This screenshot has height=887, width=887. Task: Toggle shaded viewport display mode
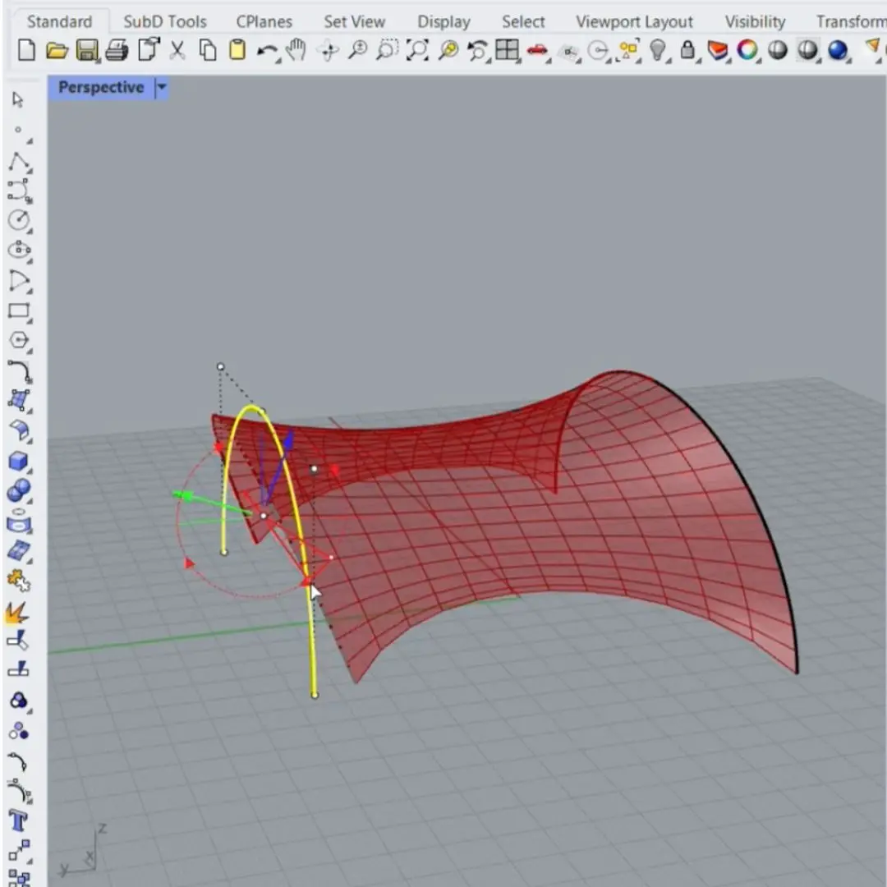point(777,51)
